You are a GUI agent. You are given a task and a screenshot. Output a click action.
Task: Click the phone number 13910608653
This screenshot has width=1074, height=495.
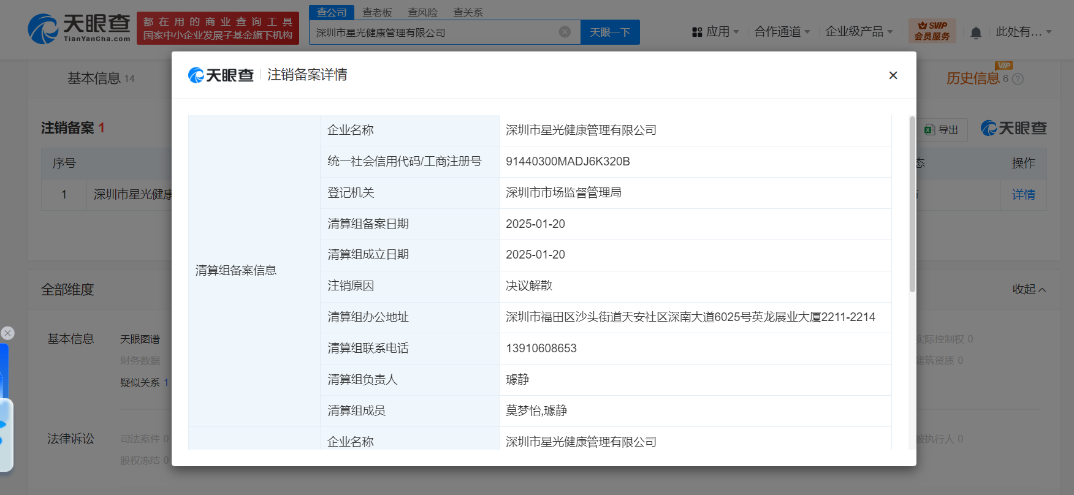541,349
